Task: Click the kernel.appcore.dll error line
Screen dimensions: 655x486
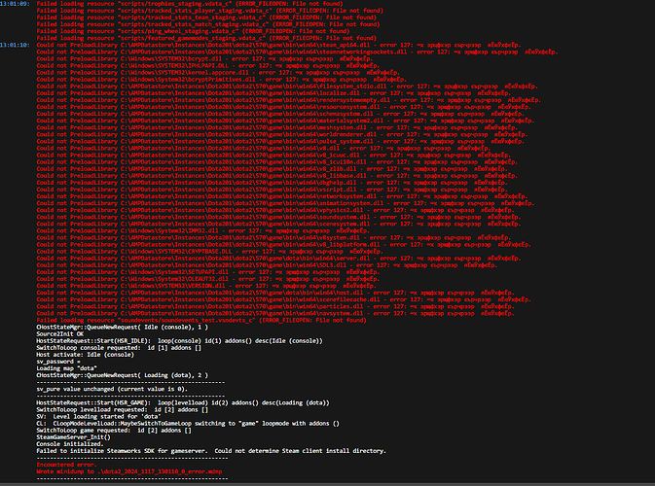Action: pos(218,73)
